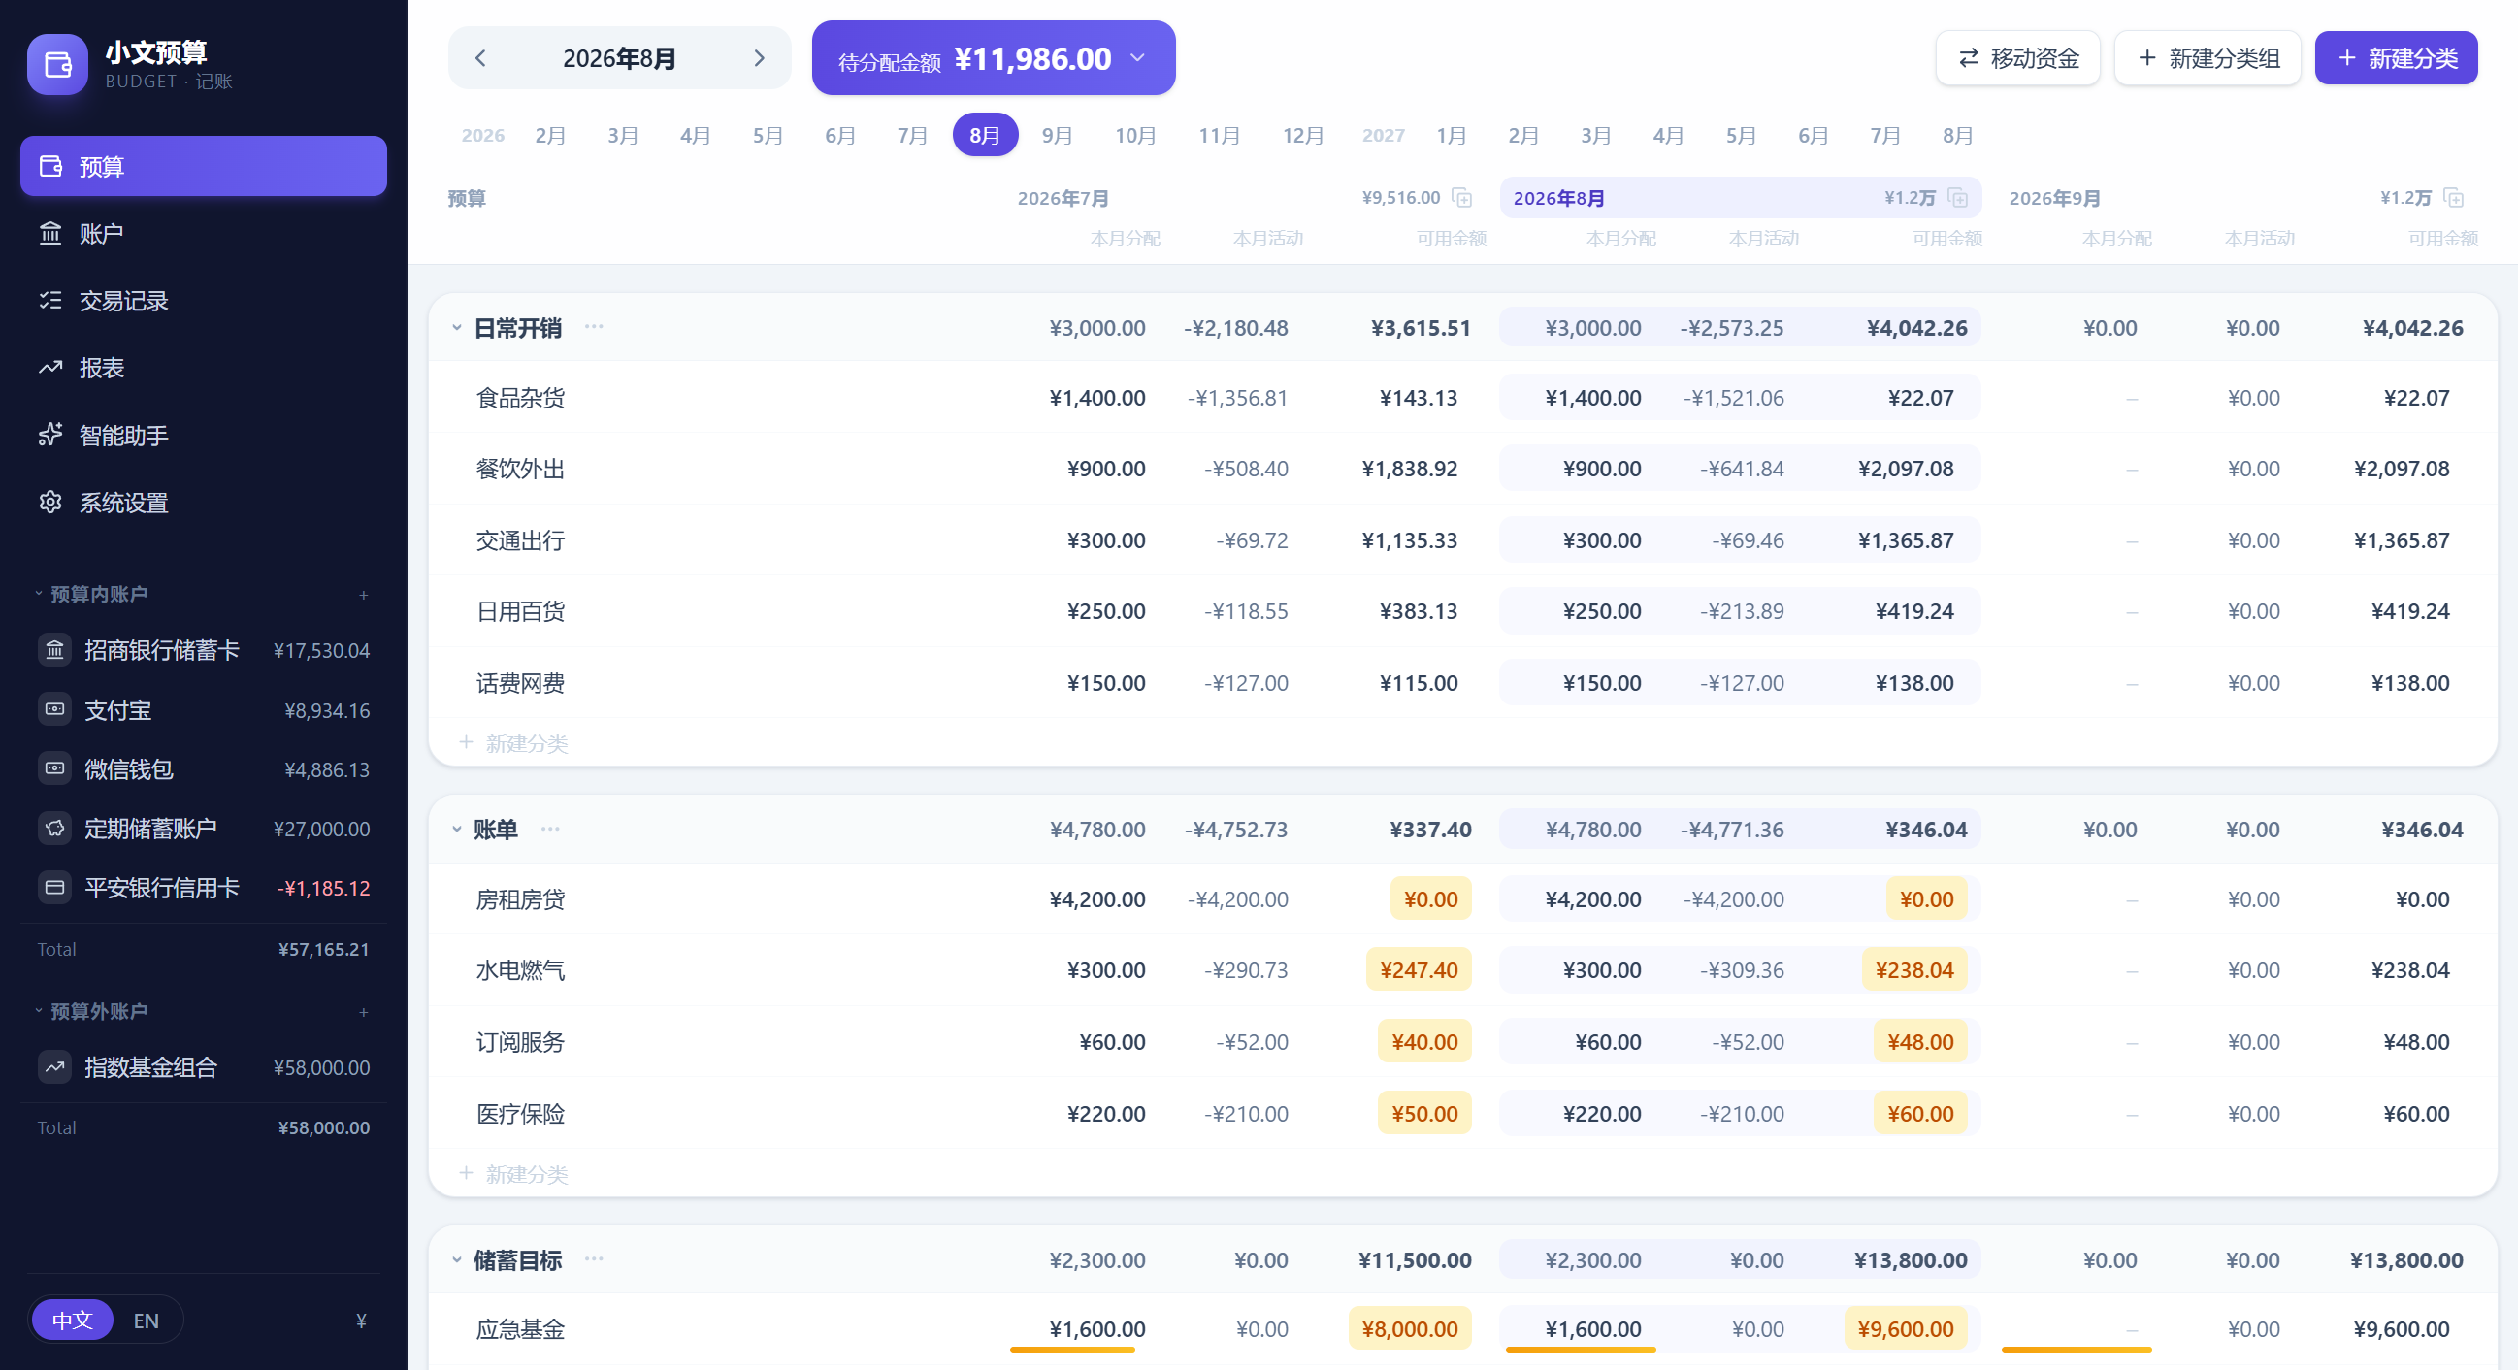2518x1370 pixels.
Task: Click 移动资金 button
Action: (x=2017, y=58)
